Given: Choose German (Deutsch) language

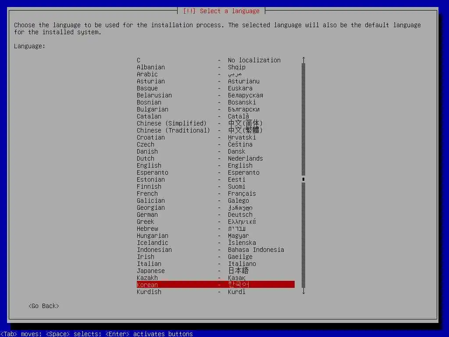Looking at the screenshot, I should 216,215.
